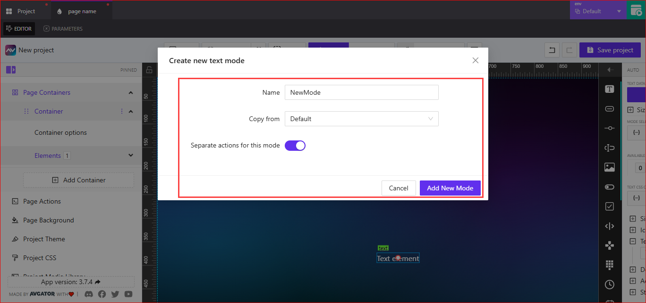Image resolution: width=646 pixels, height=303 pixels.
Task: Select the Button element tool
Action: [x=609, y=108]
